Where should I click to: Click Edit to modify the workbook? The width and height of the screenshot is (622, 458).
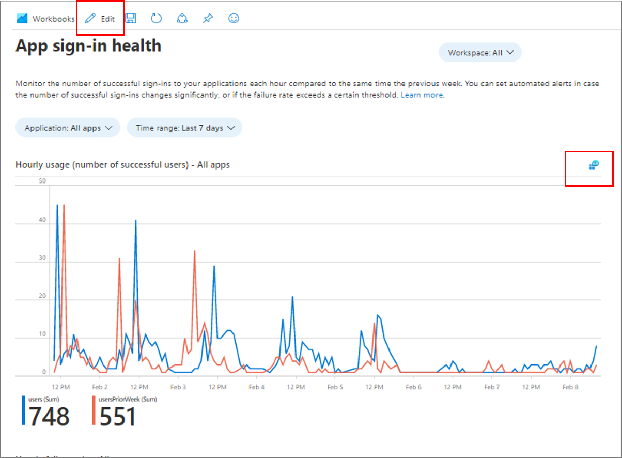(100, 19)
